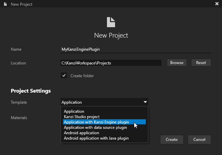Click the Project Settings heading
Image resolution: width=222 pixels, height=155 pixels.
[31, 91]
